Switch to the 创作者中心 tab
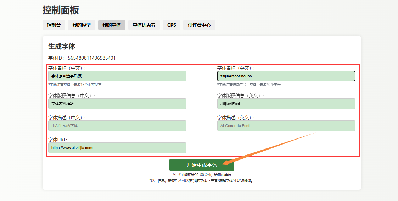The image size is (398, 201). (199, 25)
